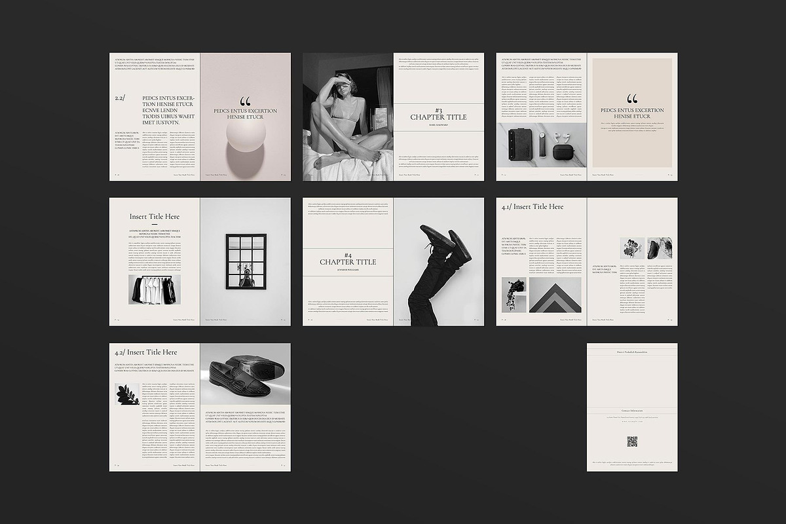Select heading "PEDCS ENTUS EXCERTION HENISE ETUCR ECNVE LENDN"
This screenshot has width=786, height=524.
pos(168,110)
